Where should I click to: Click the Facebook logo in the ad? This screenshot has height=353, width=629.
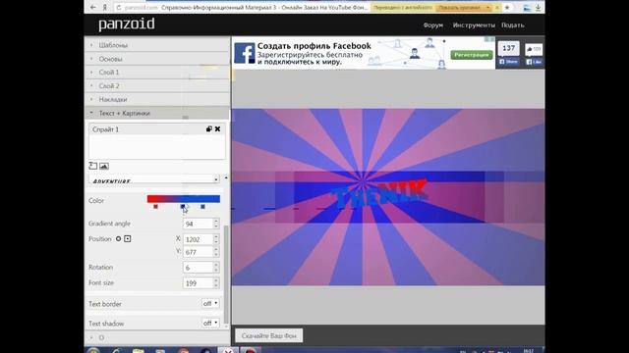point(245,53)
